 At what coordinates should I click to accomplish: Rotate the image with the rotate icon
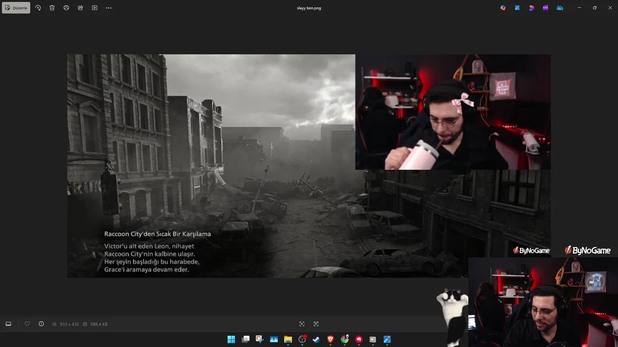click(38, 8)
